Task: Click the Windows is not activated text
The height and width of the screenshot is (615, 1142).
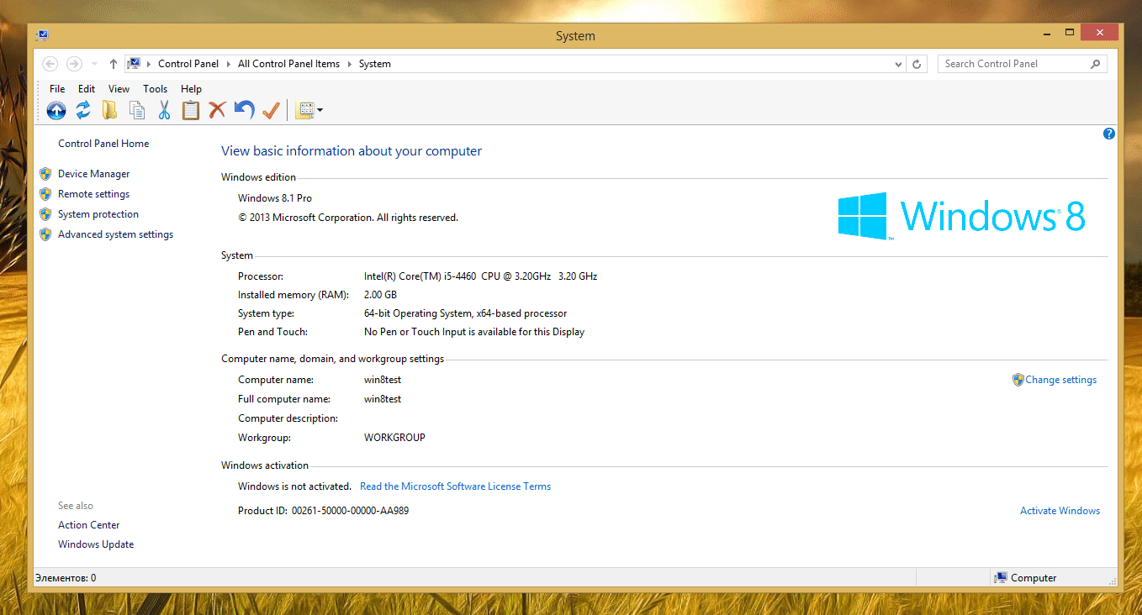Action: pyautogui.click(x=294, y=486)
